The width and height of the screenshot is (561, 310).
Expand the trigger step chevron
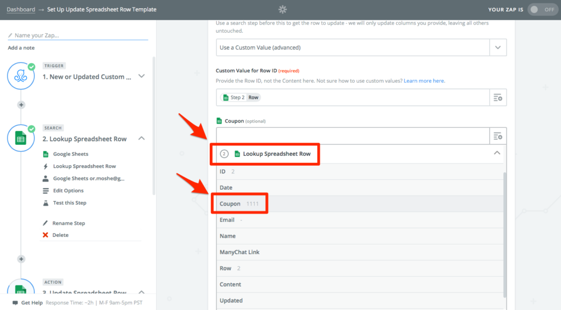(142, 76)
